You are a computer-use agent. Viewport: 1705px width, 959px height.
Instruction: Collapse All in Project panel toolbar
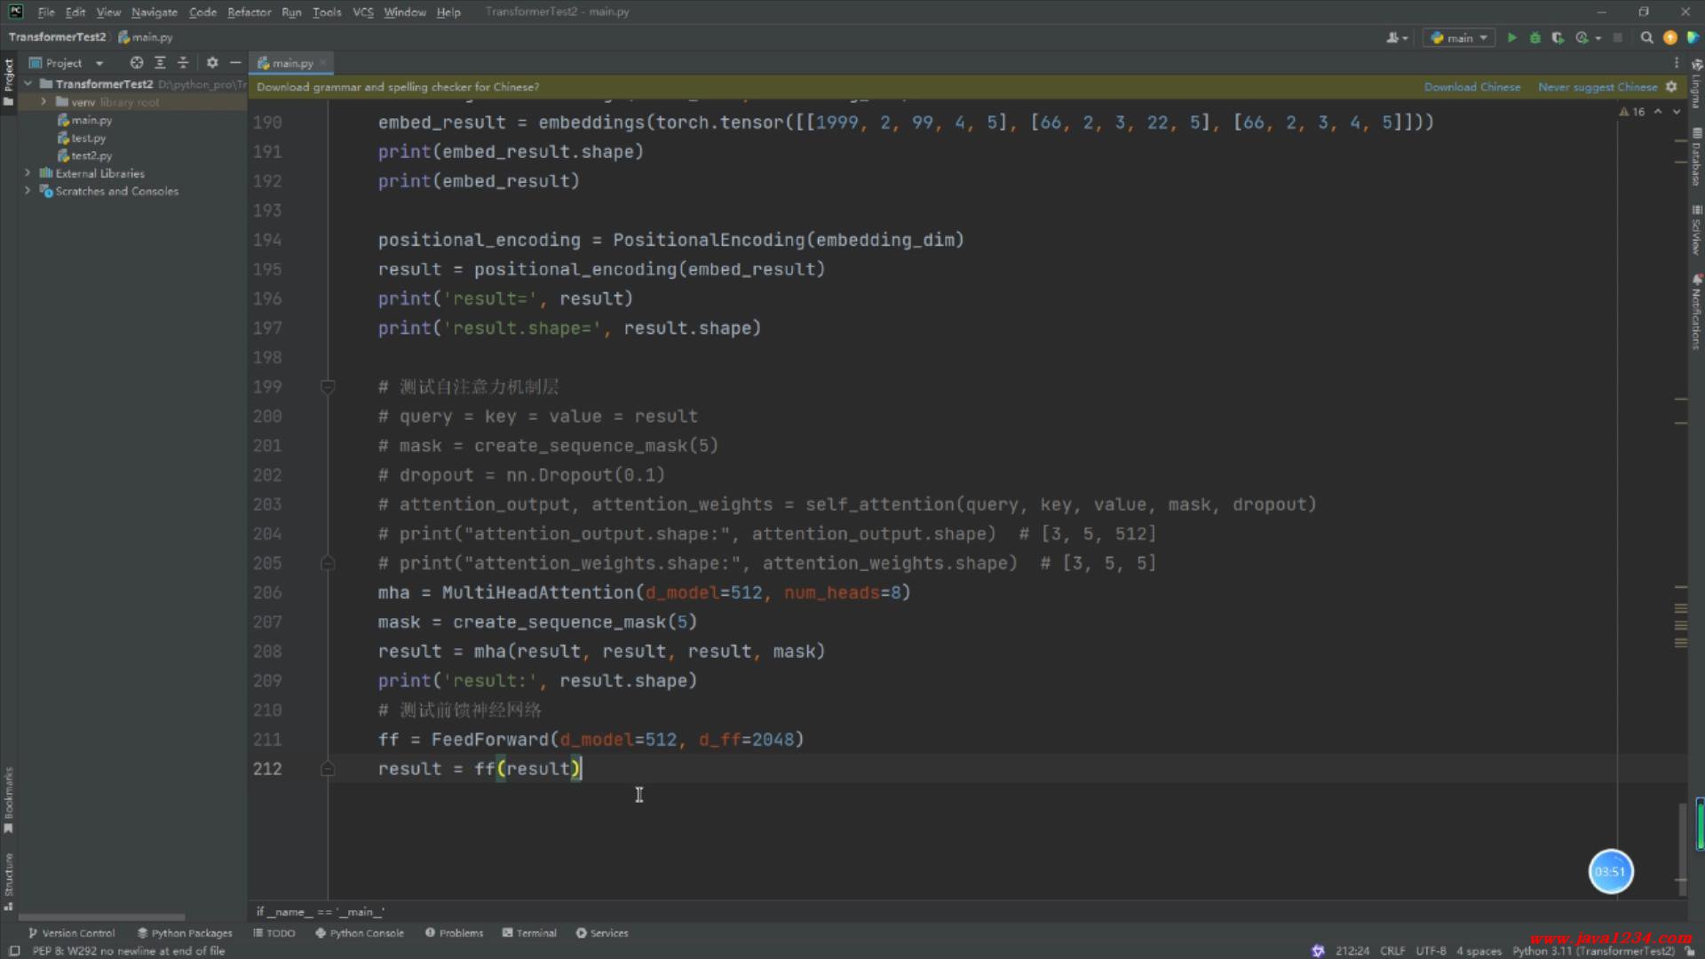(x=183, y=63)
